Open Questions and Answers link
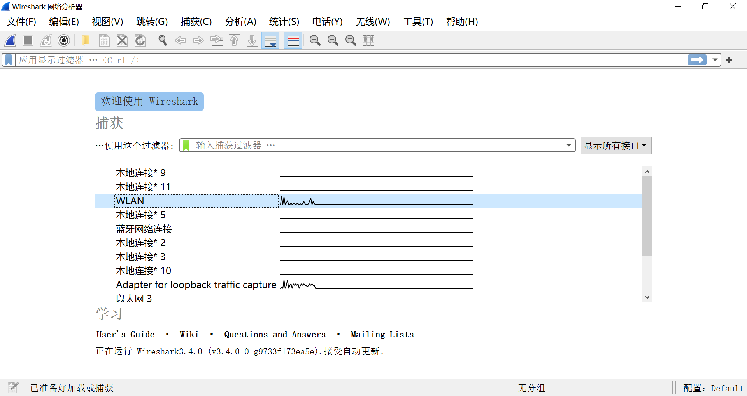The height and width of the screenshot is (396, 747). click(275, 335)
